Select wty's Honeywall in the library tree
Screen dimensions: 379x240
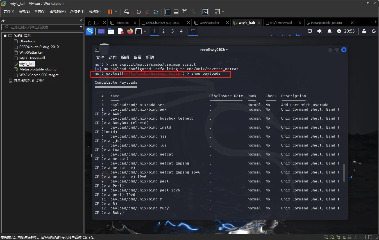[x=32, y=58]
